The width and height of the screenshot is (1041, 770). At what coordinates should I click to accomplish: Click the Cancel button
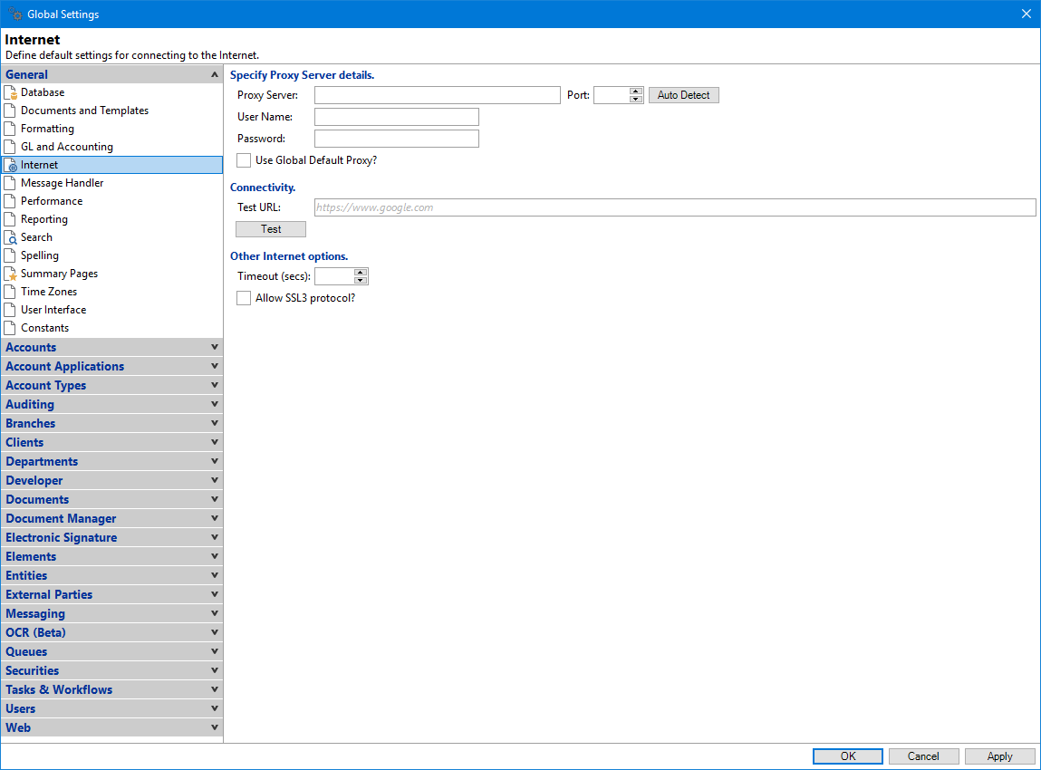pyautogui.click(x=923, y=756)
